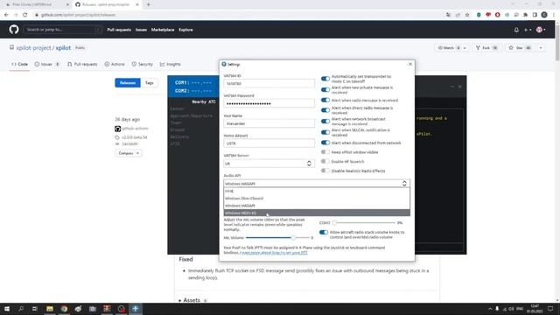Click github-actions author avatar
The height and width of the screenshot is (315, 560).
[x=118, y=129]
